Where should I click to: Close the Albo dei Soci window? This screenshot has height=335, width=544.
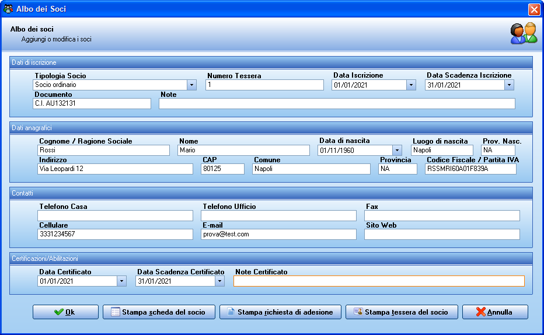point(534,9)
